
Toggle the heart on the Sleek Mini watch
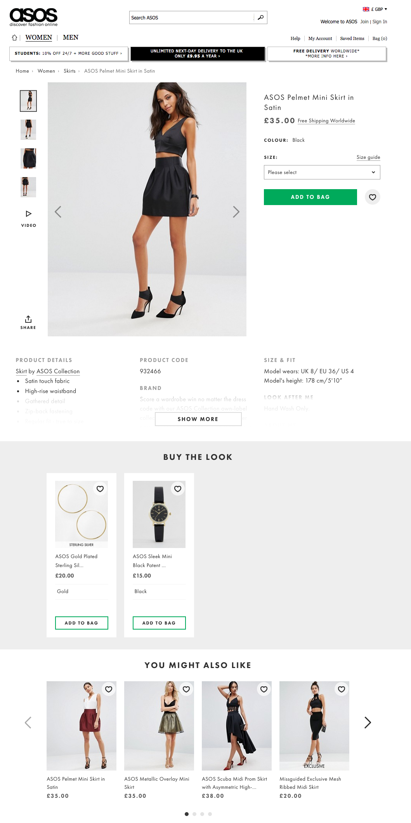point(178,489)
